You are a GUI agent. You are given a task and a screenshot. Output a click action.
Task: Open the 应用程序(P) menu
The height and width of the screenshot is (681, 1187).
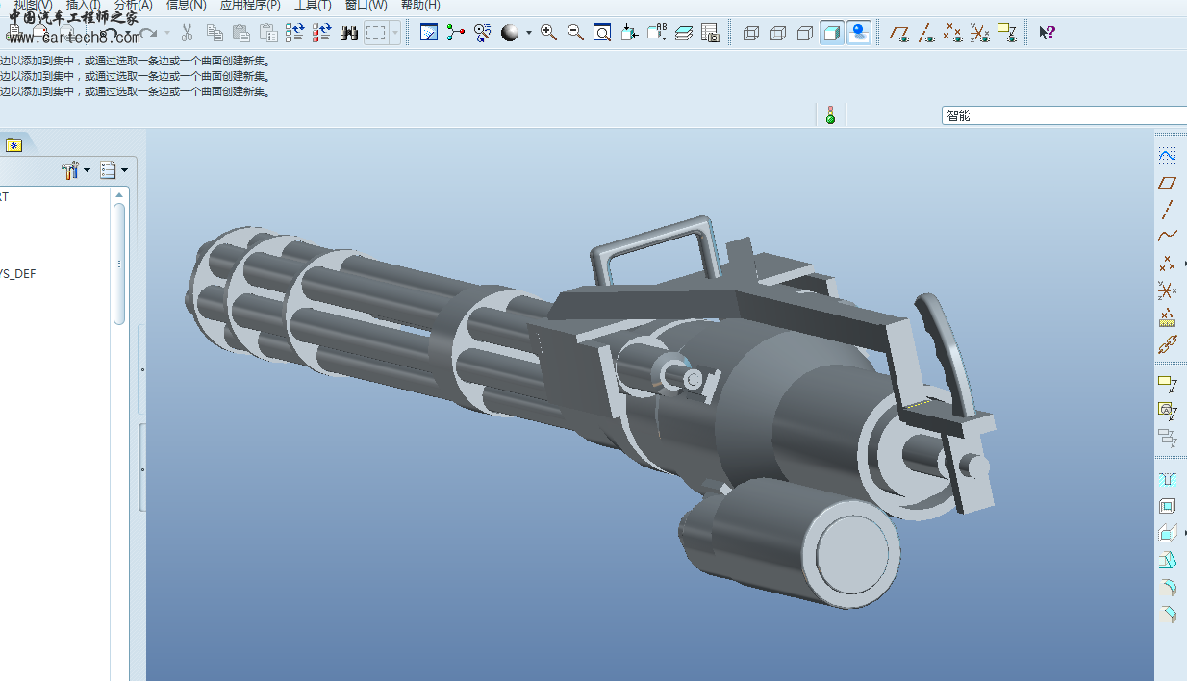click(x=250, y=5)
